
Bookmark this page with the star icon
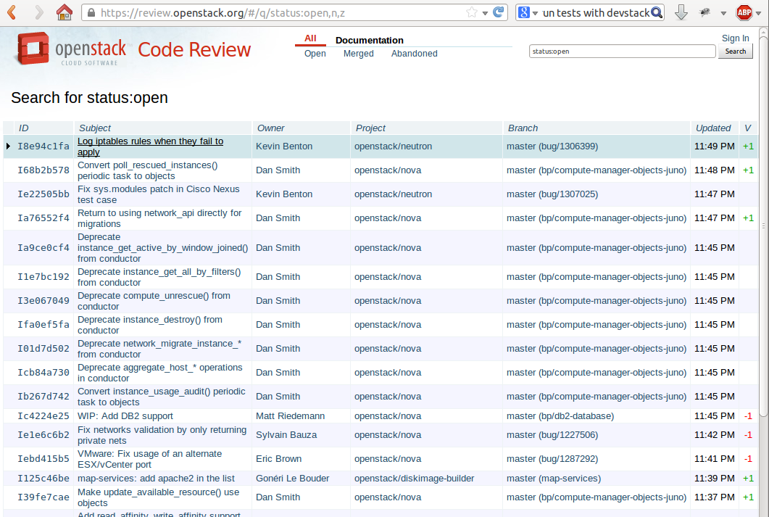(x=472, y=12)
